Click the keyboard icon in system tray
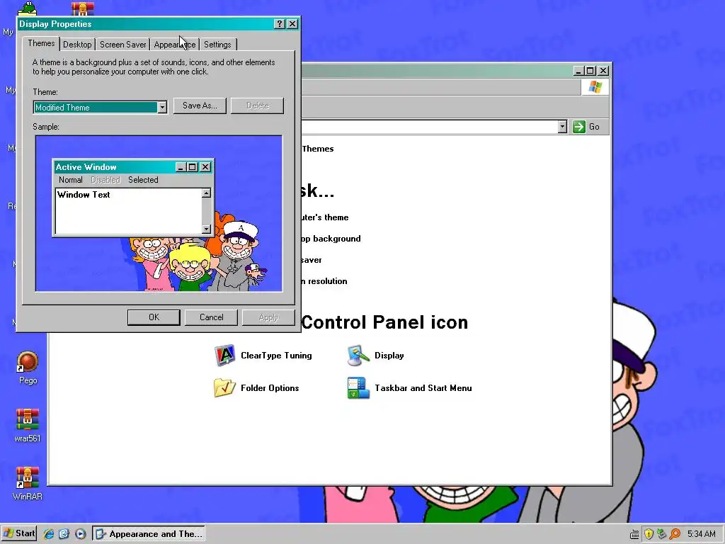 click(635, 534)
